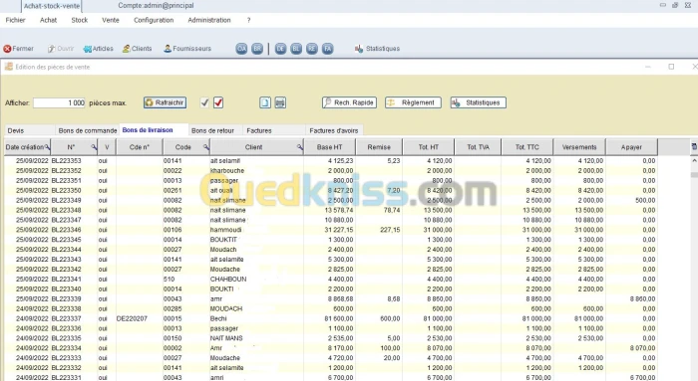The width and height of the screenshot is (698, 381).
Task: Toggle the gray checkmark filter
Action: pyautogui.click(x=204, y=103)
